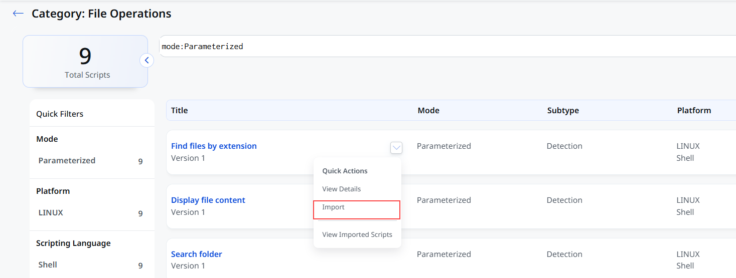This screenshot has width=736, height=278.
Task: Click Version 1 under Search folder
Action: point(188,265)
